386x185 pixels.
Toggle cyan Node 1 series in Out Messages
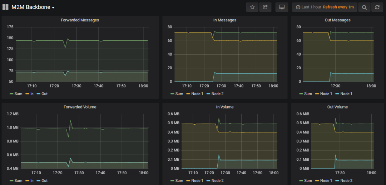coord(344,94)
